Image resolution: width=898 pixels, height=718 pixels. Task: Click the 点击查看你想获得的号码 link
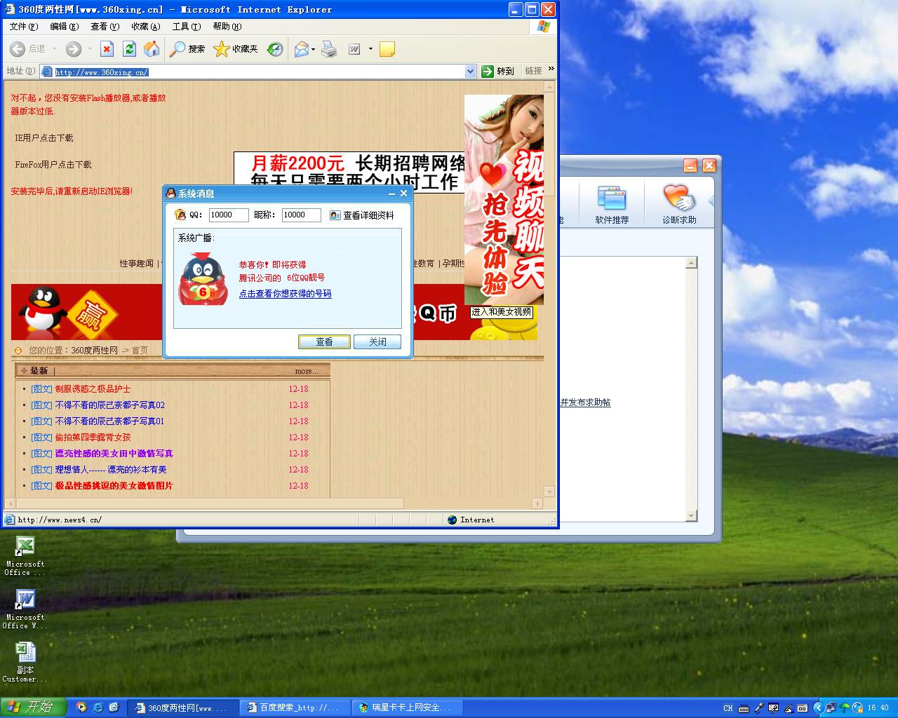click(x=285, y=294)
